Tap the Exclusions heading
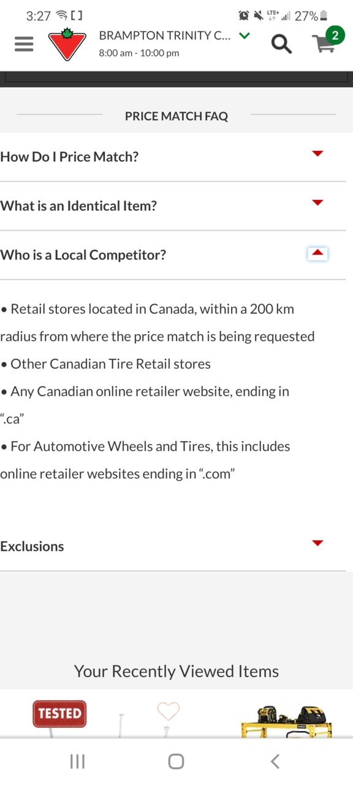353x785 pixels. (x=32, y=546)
